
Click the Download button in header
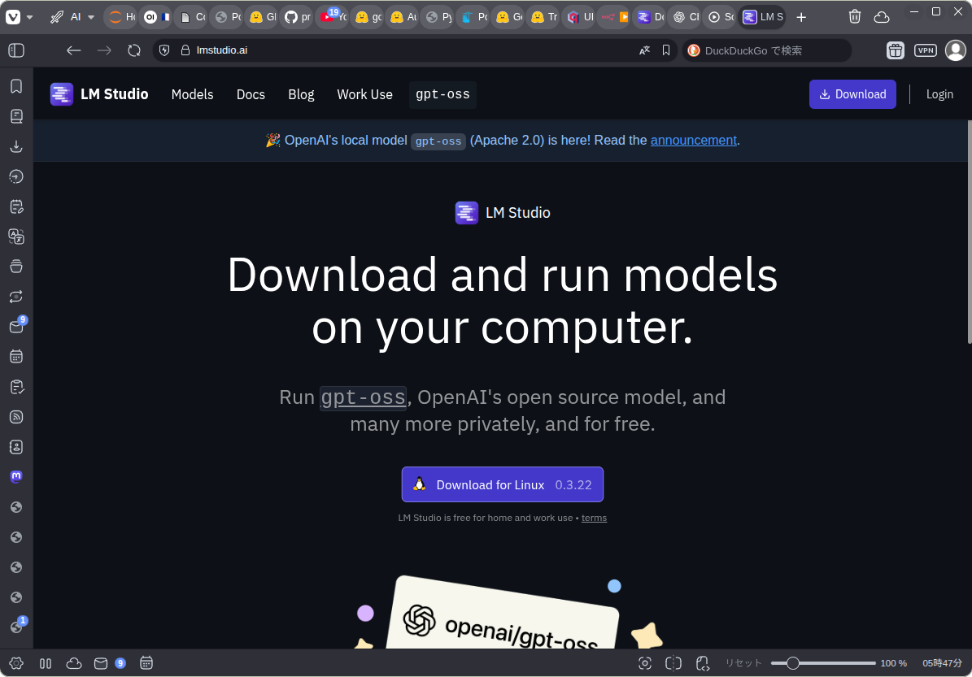[852, 94]
